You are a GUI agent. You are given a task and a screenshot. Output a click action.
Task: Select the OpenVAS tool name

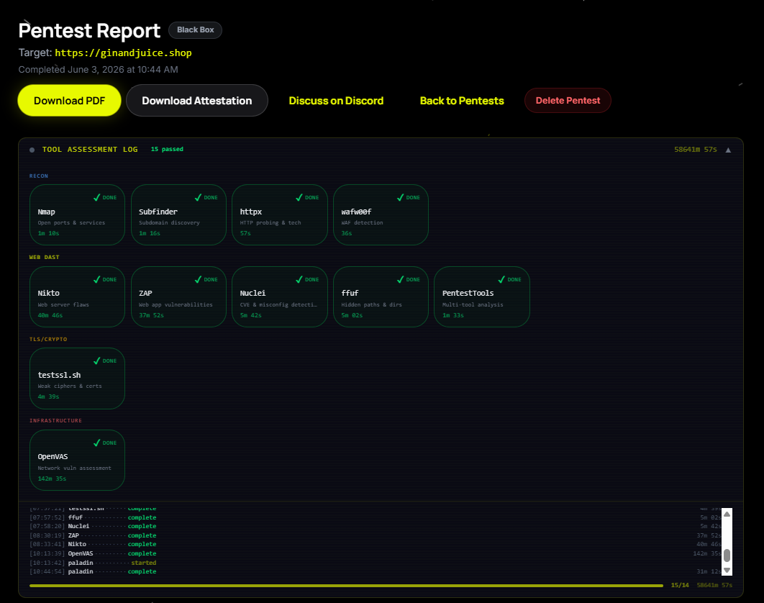53,457
